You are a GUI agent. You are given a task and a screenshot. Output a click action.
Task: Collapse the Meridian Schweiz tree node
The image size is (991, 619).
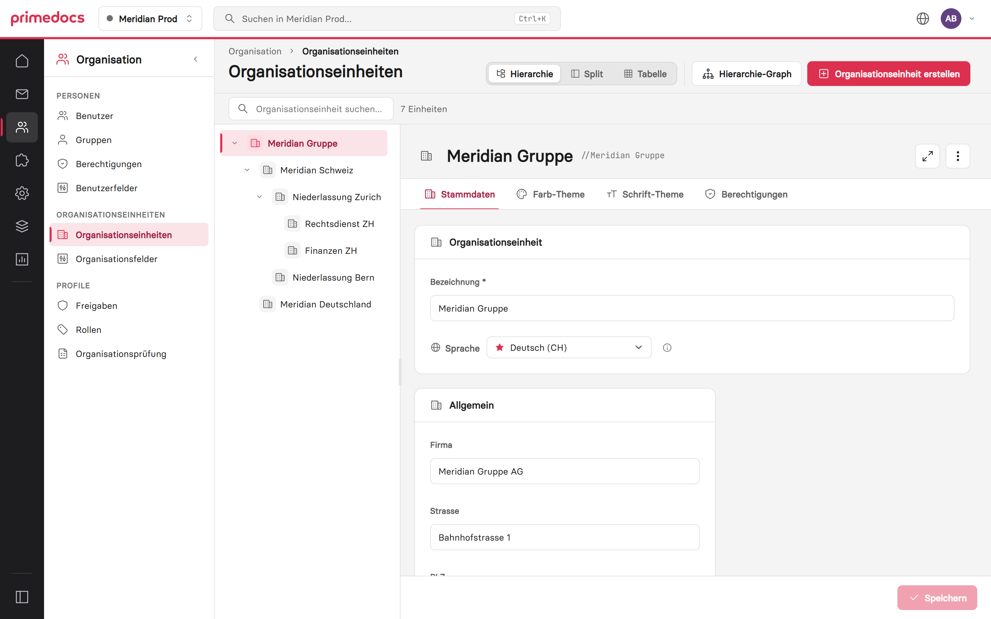[x=247, y=170]
